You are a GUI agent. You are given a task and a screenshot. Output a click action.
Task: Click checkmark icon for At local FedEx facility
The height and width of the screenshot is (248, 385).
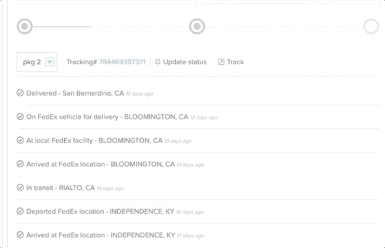(x=20, y=140)
